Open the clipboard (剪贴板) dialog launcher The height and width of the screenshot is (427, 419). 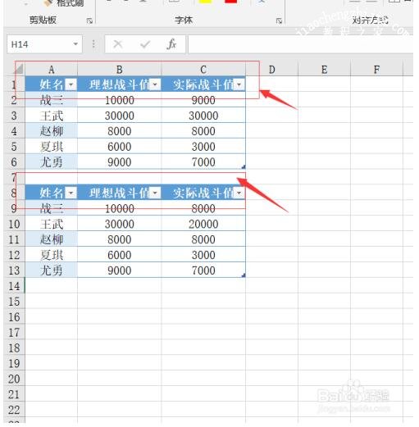click(89, 20)
